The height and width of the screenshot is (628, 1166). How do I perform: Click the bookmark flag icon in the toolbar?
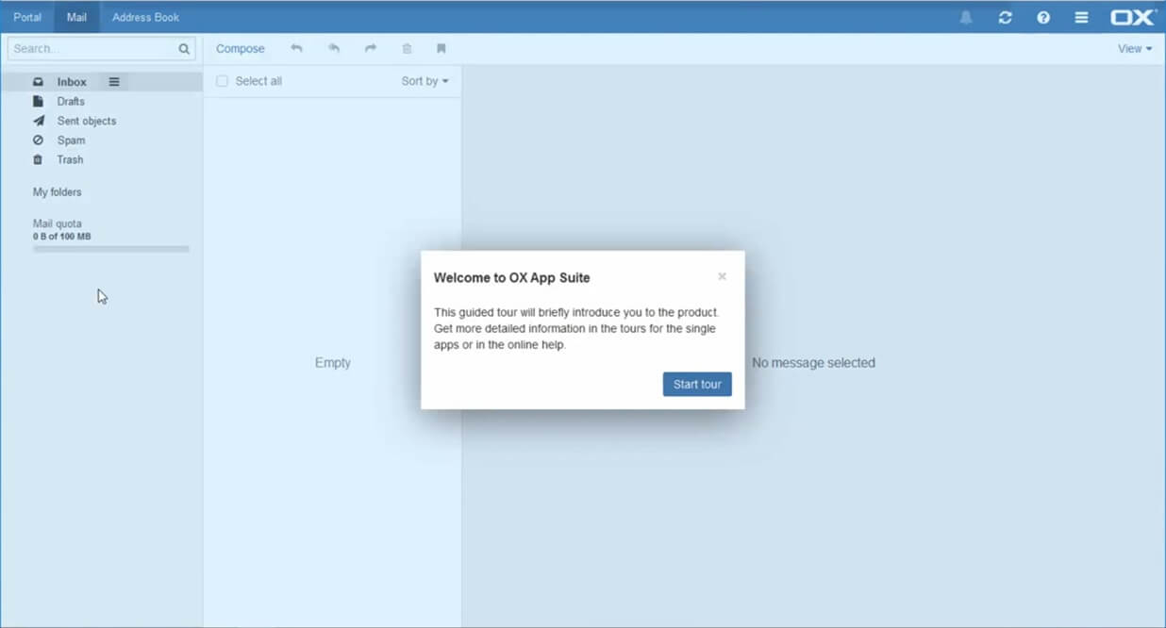pos(441,48)
